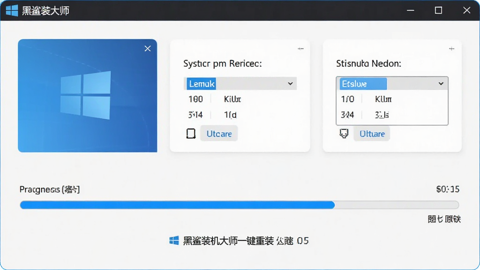The height and width of the screenshot is (270, 480).
Task: Click the Pracgnecis progress label
Action: (50, 189)
